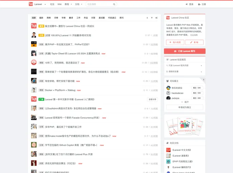Switch to the 作品 tab

coord(86,18)
